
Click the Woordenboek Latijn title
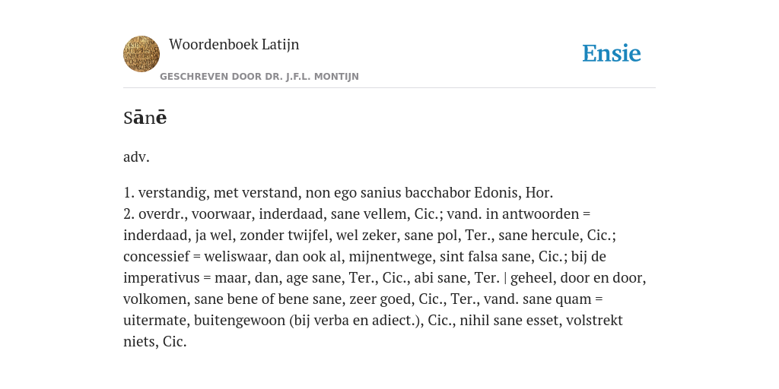[234, 44]
